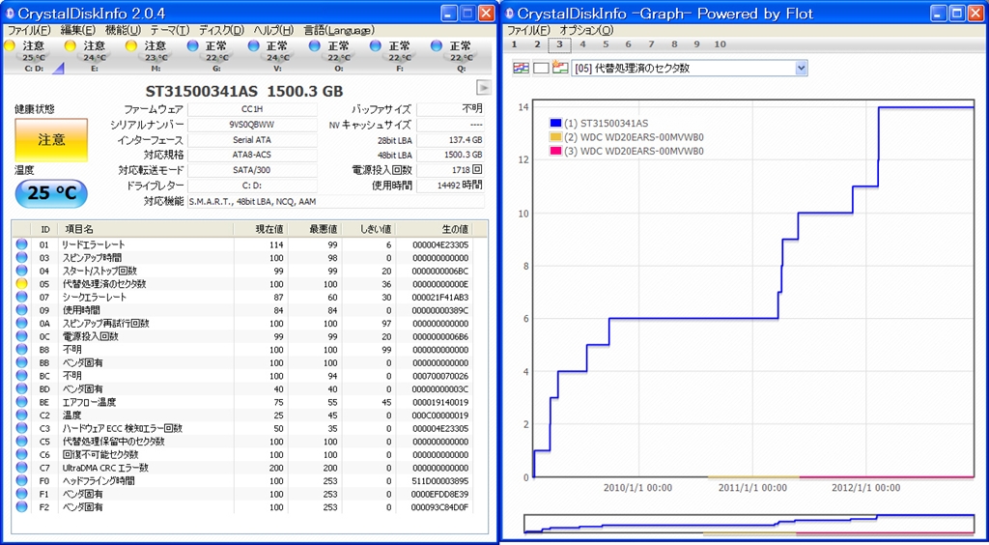The height and width of the screenshot is (545, 989).
Task: Click the 25 °C temperature button
Action: 51,192
